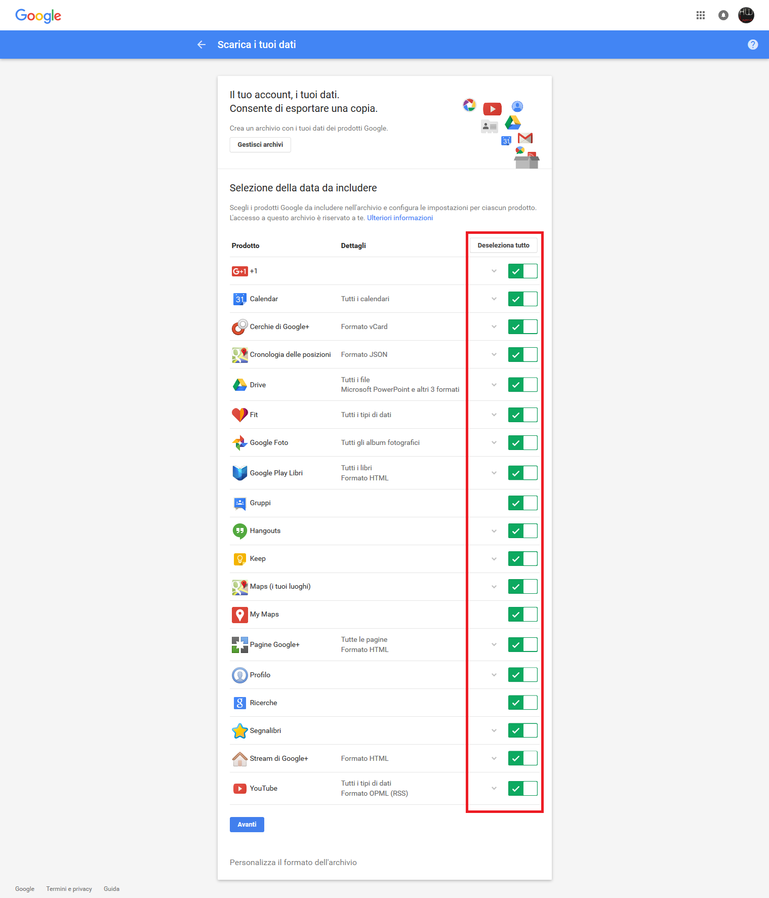Open the Ulteriori informazioni link
This screenshot has height=898, width=769.
pyautogui.click(x=400, y=218)
